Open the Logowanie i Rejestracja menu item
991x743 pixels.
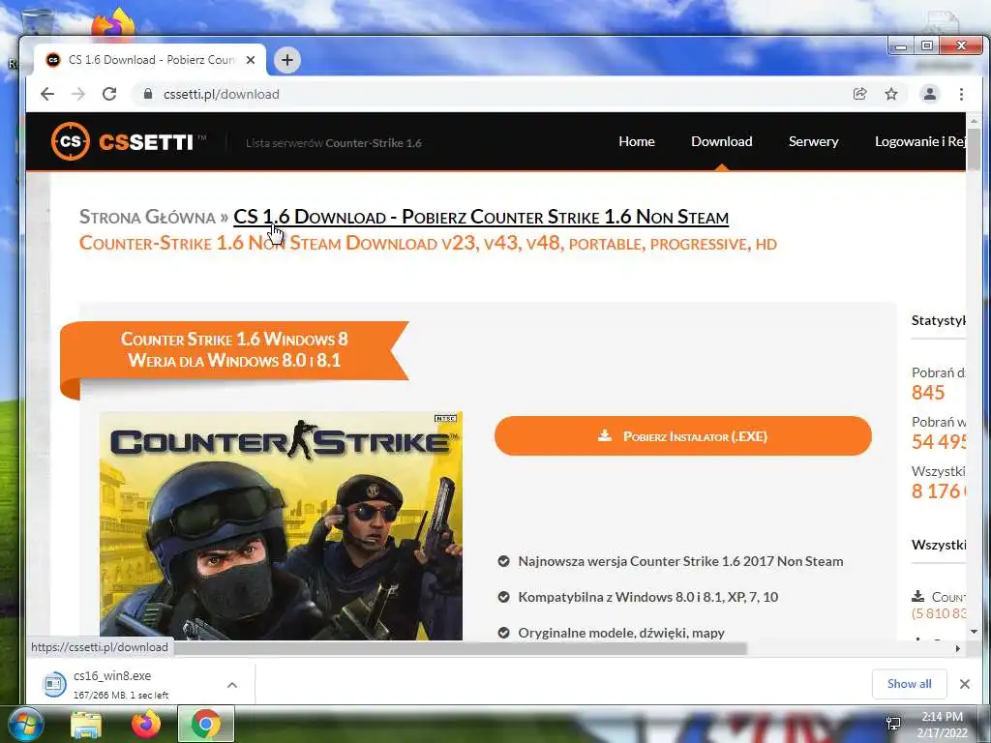click(x=919, y=141)
